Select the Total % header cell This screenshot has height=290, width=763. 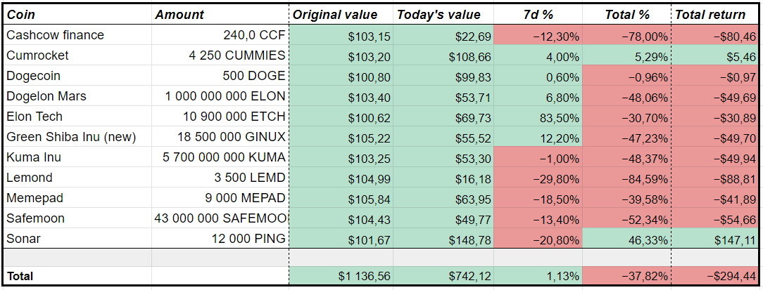[626, 15]
